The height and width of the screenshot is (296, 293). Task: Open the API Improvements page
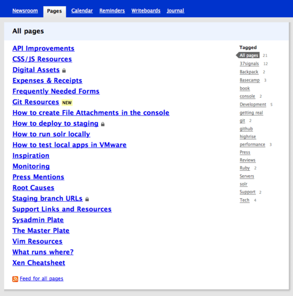pyautogui.click(x=44, y=49)
